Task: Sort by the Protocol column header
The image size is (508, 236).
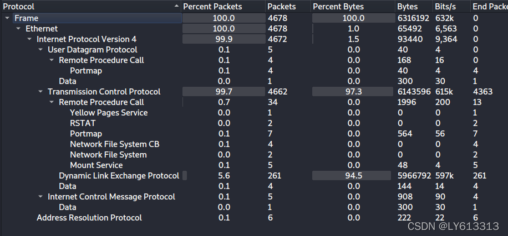Action: (90, 7)
